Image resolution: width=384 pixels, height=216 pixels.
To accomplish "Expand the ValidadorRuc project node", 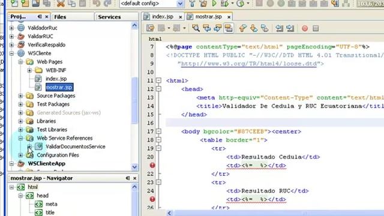I will tap(11, 28).
